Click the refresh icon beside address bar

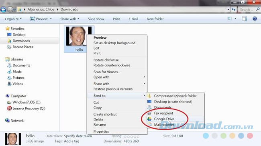(x=234, y=10)
